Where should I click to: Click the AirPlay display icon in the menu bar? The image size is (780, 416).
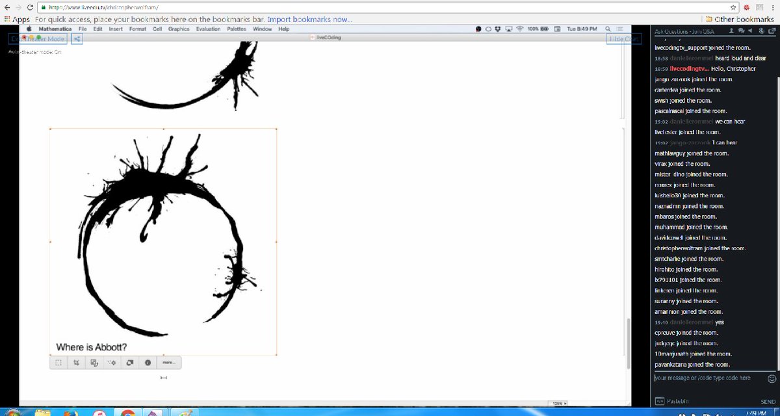509,29
